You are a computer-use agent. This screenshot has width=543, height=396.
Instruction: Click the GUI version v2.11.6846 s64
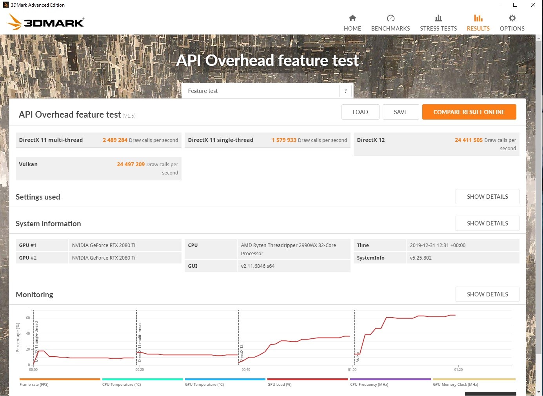(x=258, y=266)
